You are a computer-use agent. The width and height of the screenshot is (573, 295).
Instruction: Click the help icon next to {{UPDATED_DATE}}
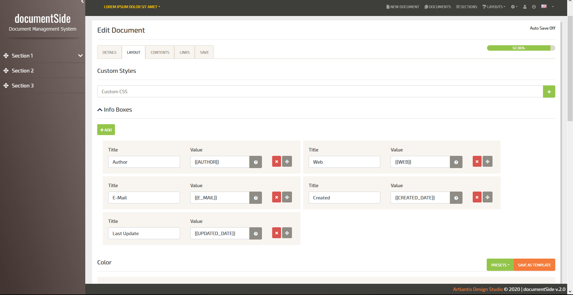tap(255, 233)
